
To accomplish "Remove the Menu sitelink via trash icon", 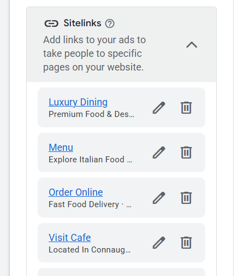I will click(186, 152).
